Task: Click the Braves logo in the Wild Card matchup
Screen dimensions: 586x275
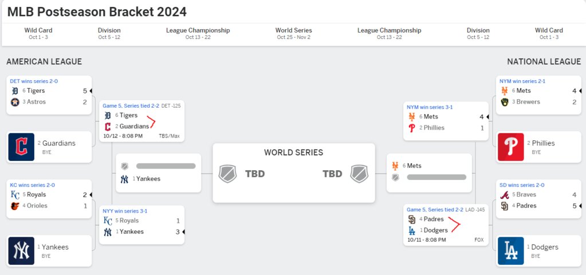Action: pos(505,195)
